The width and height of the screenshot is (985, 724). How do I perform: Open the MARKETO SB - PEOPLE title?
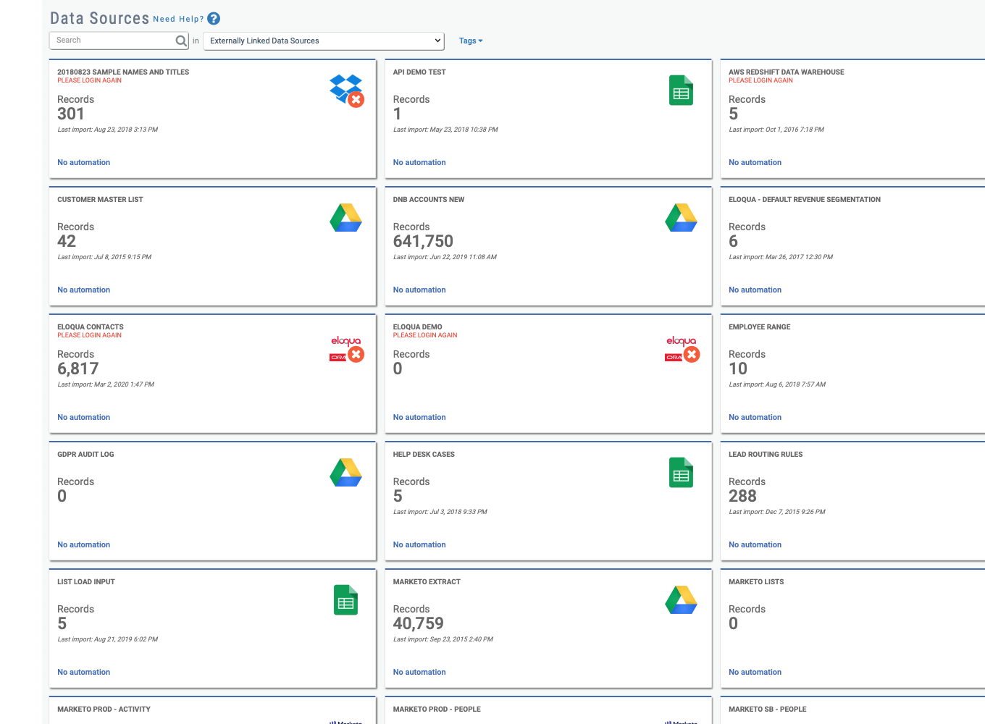[x=768, y=710]
